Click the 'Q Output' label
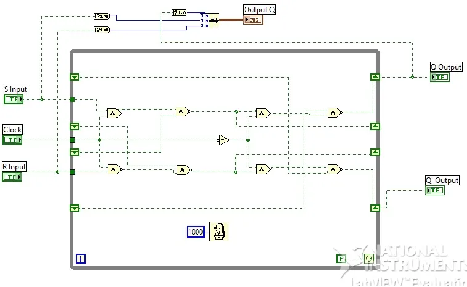 point(446,67)
